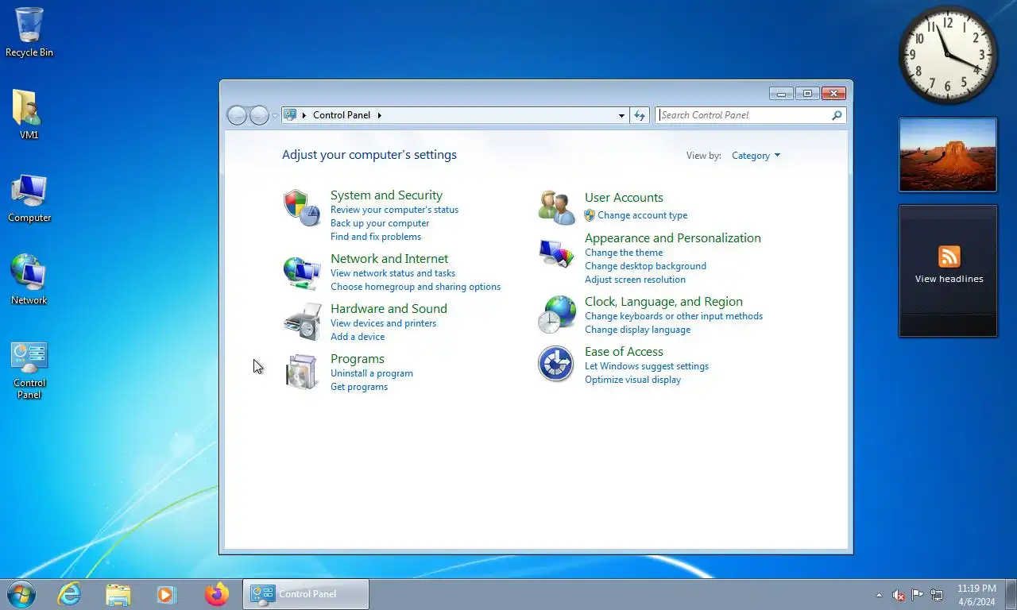Launch Windows Media Player from taskbar

(166, 594)
